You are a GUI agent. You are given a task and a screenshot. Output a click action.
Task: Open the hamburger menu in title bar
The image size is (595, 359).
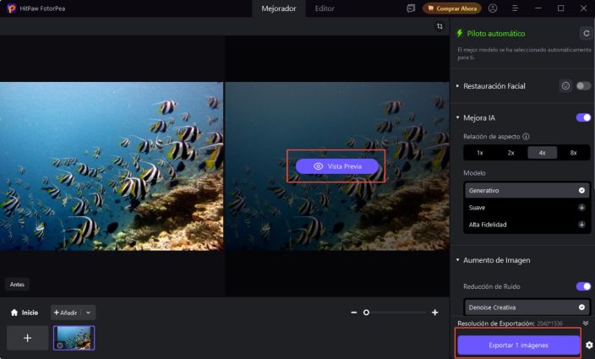pos(515,8)
